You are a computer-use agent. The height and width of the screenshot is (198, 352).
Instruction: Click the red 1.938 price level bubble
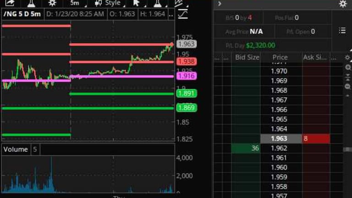click(187, 61)
